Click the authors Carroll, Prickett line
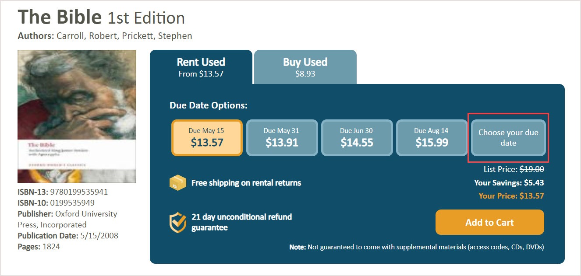This screenshot has width=581, height=276. pos(105,36)
